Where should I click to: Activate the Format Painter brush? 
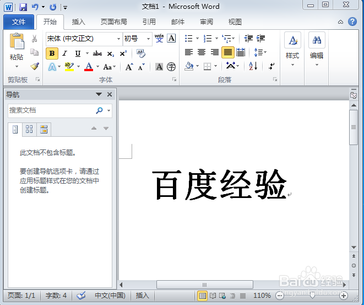(35, 66)
